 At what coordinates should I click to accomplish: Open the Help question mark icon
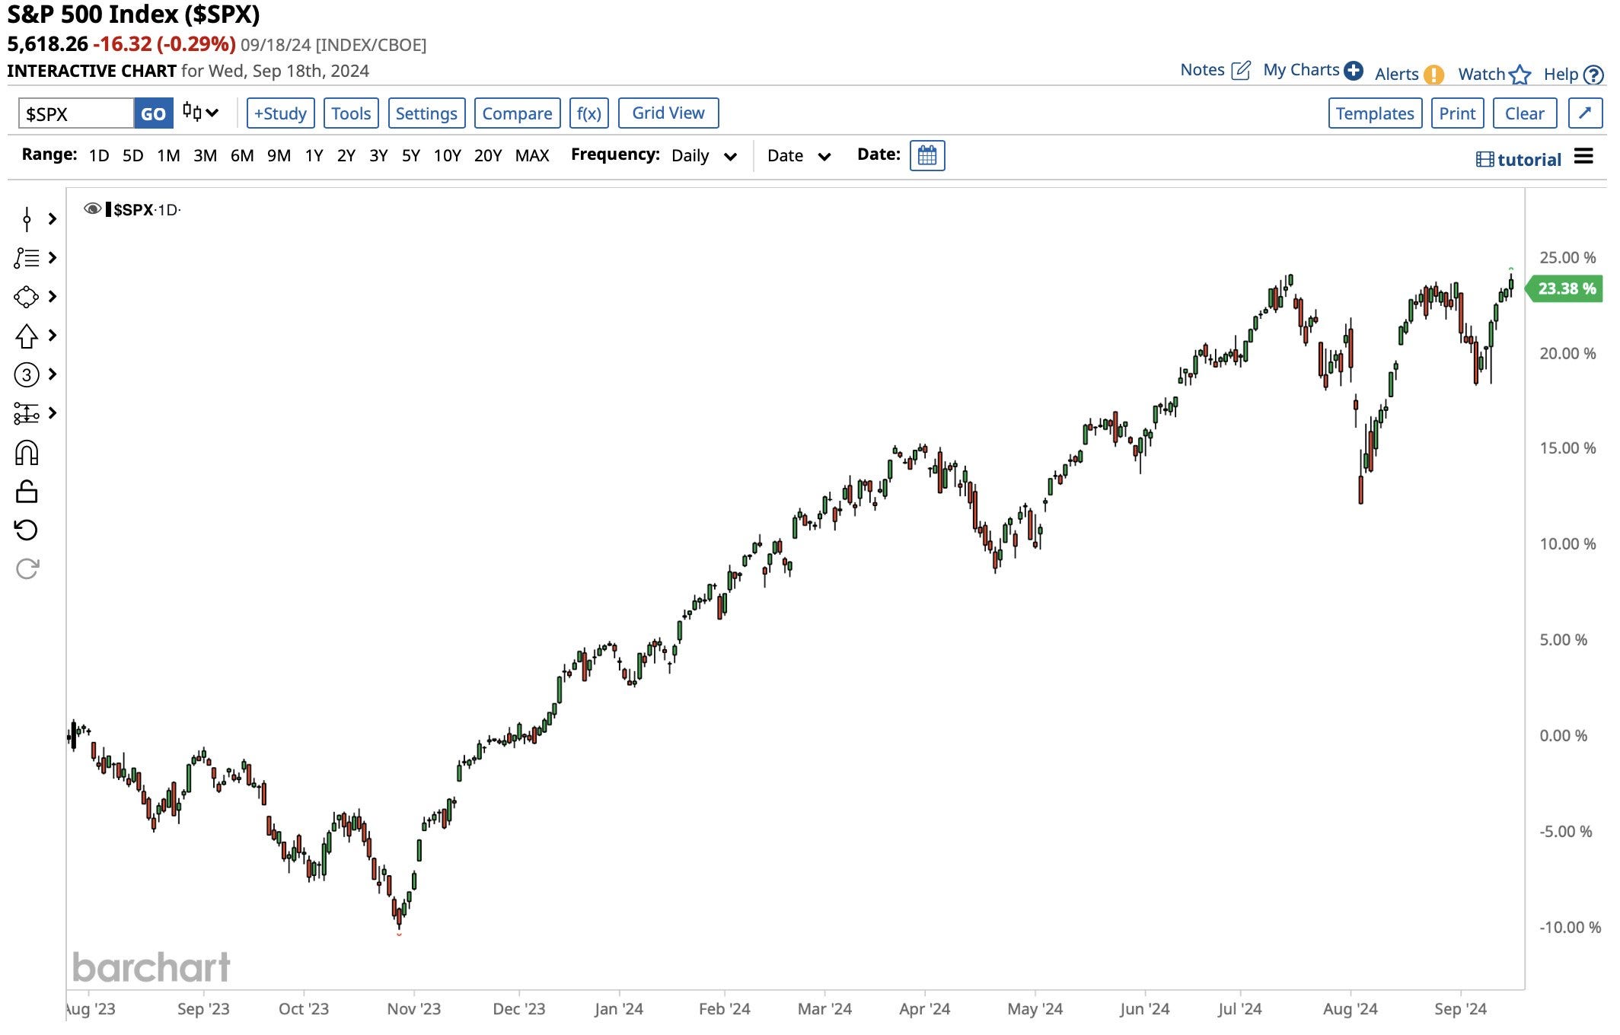[1593, 75]
